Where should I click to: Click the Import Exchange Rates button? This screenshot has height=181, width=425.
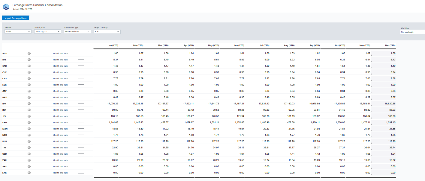click(15, 18)
